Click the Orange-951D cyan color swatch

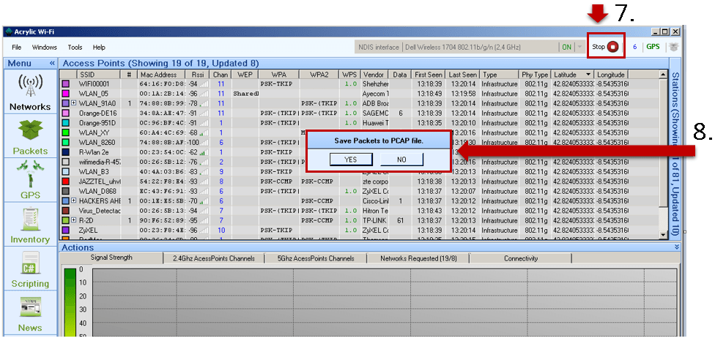pyautogui.click(x=65, y=123)
